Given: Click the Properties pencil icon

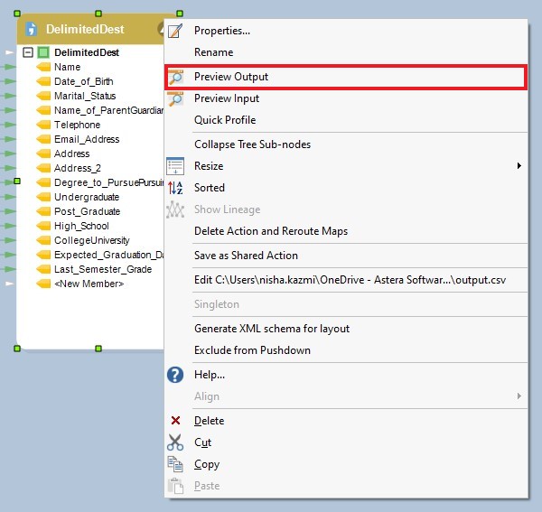Looking at the screenshot, I should point(175,31).
